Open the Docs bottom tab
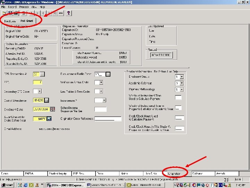Viewport: 250px width, 188px height. click(107, 173)
